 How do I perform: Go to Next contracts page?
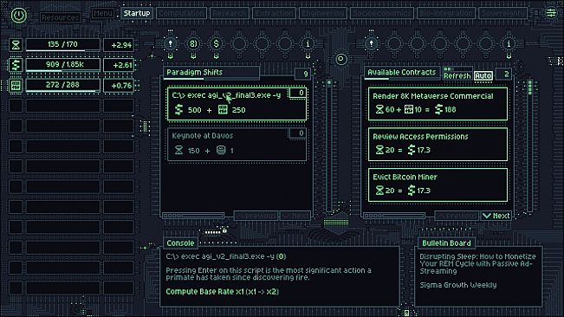coord(496,216)
